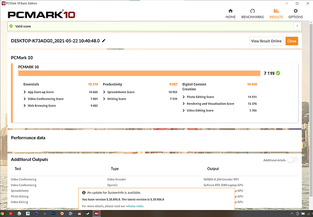Click the orange PCMark 10 score bar
313x217 pixels.
point(139,73)
